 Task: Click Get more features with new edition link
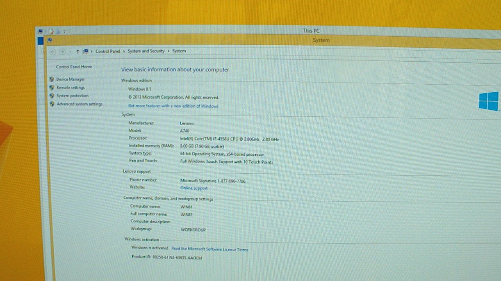(173, 106)
